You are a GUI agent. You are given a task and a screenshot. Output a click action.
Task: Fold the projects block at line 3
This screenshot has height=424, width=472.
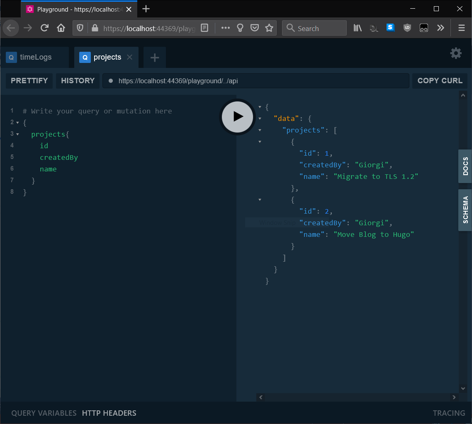tap(17, 134)
